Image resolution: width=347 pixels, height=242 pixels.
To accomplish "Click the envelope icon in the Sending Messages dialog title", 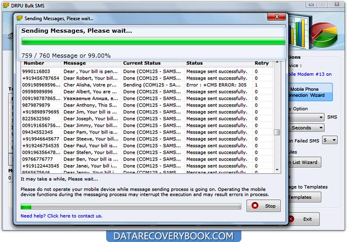I will (19, 18).
